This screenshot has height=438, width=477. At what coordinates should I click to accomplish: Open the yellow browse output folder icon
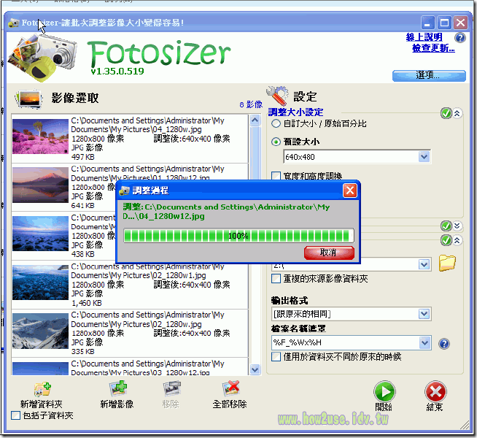coord(447,263)
